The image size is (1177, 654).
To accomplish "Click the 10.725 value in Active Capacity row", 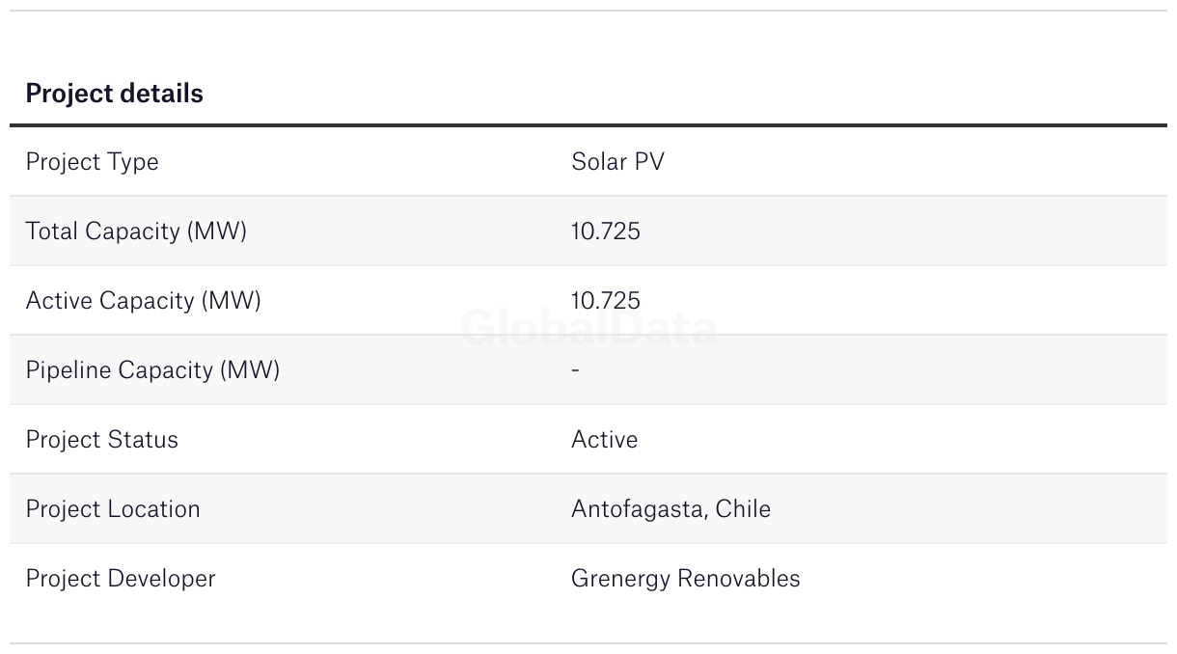I will 605,301.
